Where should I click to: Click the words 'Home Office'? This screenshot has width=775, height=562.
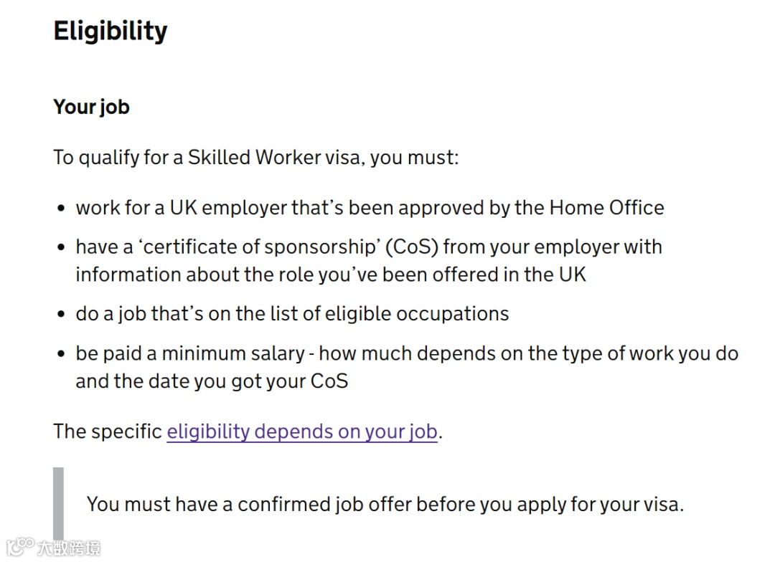point(606,208)
